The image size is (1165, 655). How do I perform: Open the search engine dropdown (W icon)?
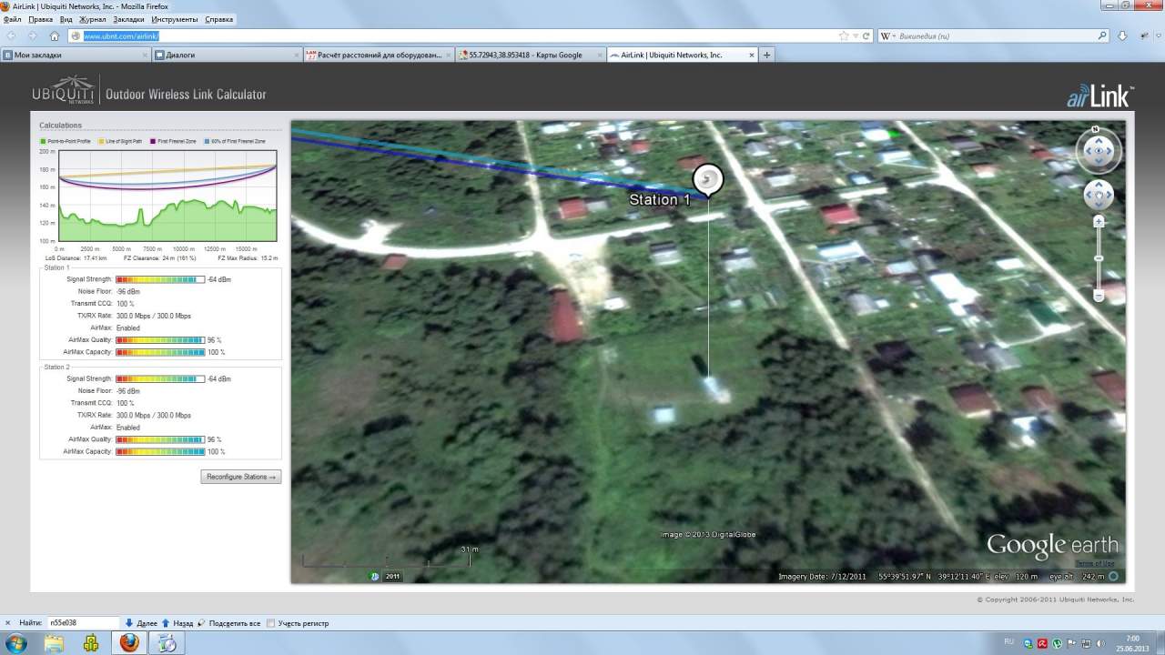click(x=887, y=36)
